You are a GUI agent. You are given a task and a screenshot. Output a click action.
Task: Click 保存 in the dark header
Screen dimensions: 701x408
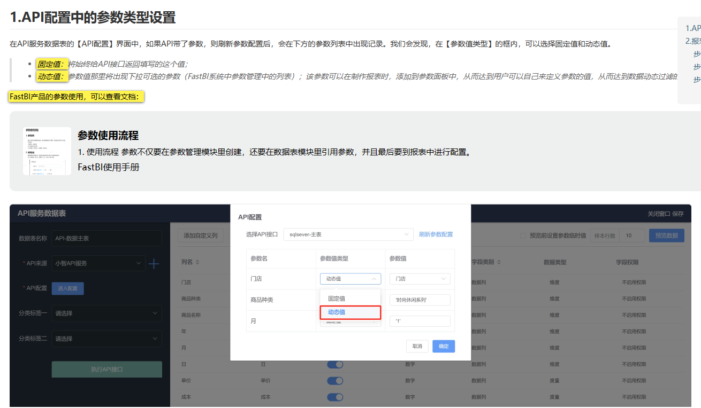[678, 214]
